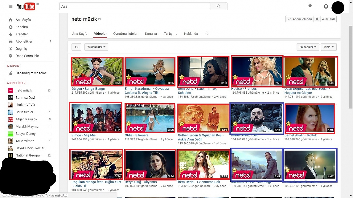Screen dimensions: 353x198
Task: Click the Derya Uluğ - Okyanus thumbnail
Action: pos(150,165)
